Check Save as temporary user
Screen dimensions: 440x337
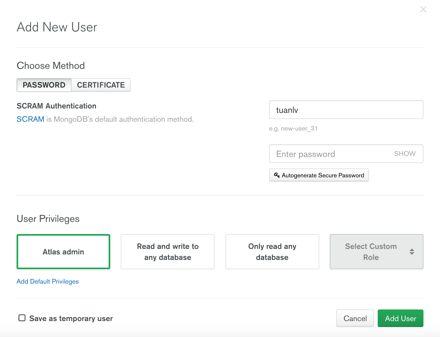22,318
